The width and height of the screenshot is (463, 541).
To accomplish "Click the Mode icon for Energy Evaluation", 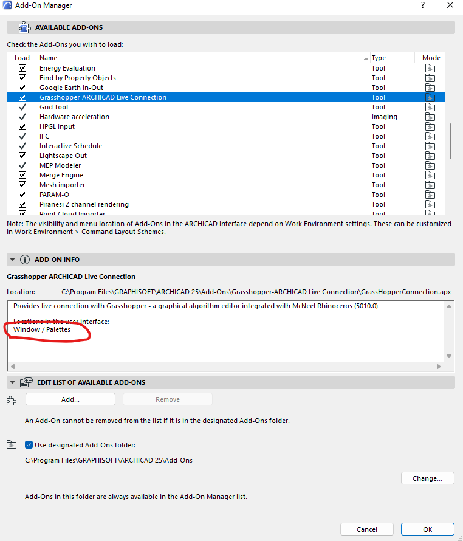I will click(430, 68).
